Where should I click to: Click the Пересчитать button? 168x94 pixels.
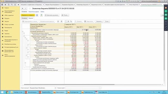pyautogui.click(x=89, y=21)
